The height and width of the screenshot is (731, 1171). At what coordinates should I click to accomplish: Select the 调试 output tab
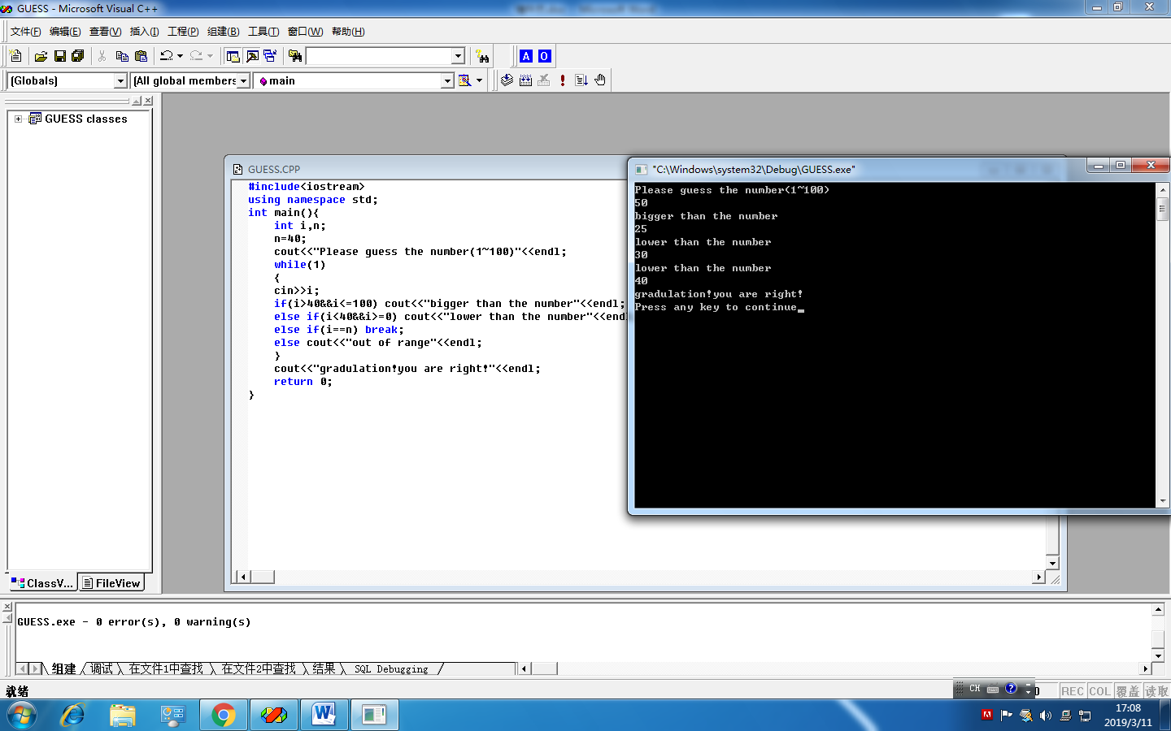[x=102, y=668]
